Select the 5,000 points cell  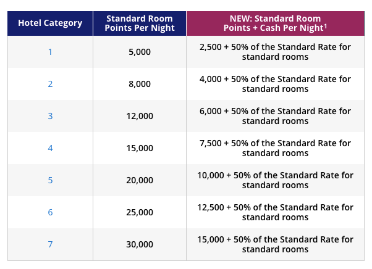(x=140, y=52)
